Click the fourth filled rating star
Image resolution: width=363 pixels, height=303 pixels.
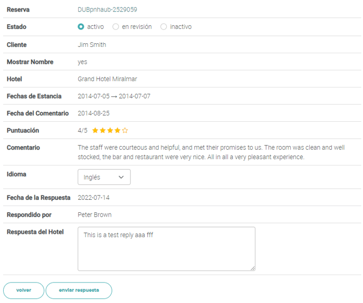click(x=118, y=131)
